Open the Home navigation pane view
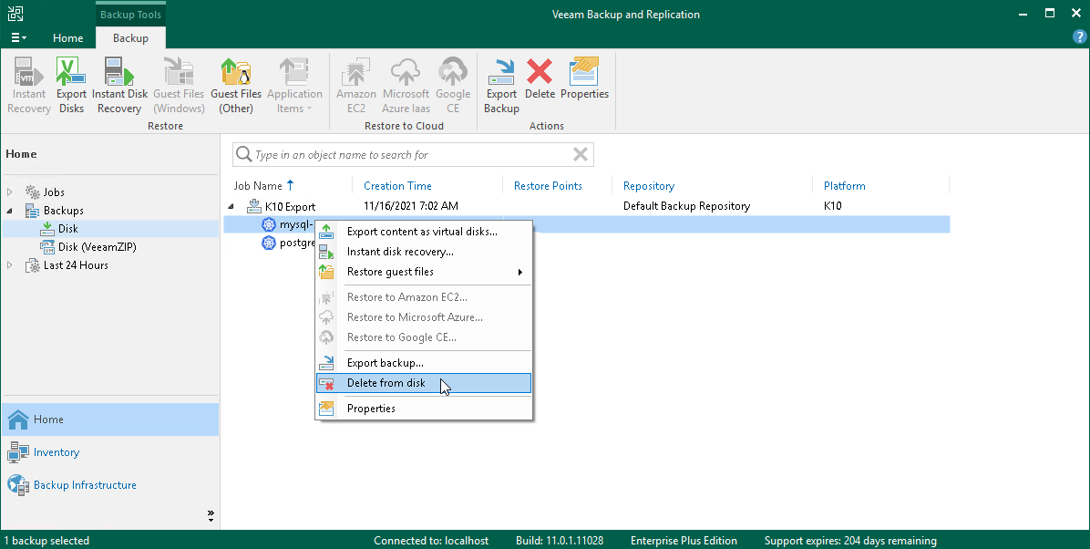The width and height of the screenshot is (1090, 549). click(110, 420)
